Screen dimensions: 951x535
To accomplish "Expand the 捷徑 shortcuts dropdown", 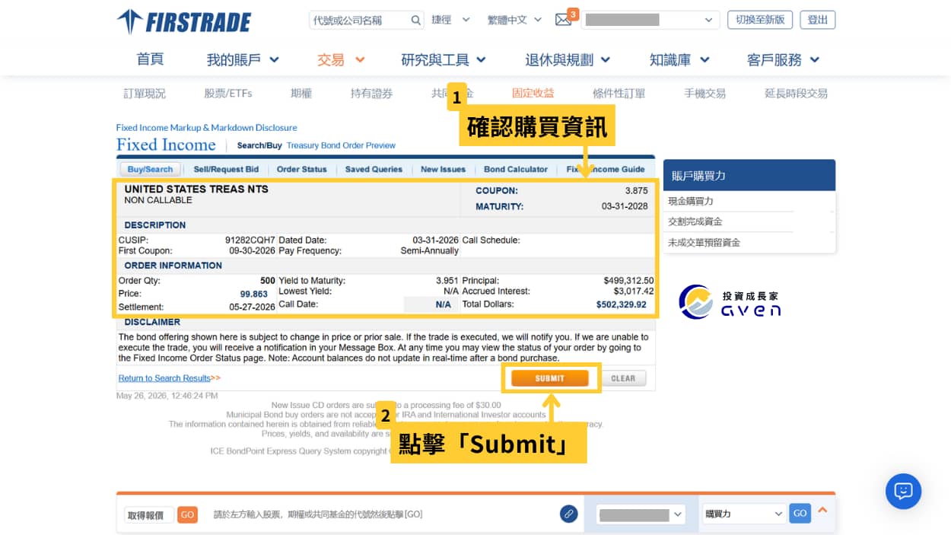I will (450, 20).
